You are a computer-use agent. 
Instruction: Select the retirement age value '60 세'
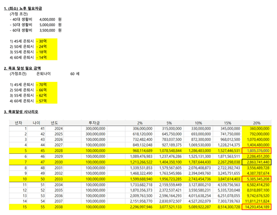(x=75, y=74)
